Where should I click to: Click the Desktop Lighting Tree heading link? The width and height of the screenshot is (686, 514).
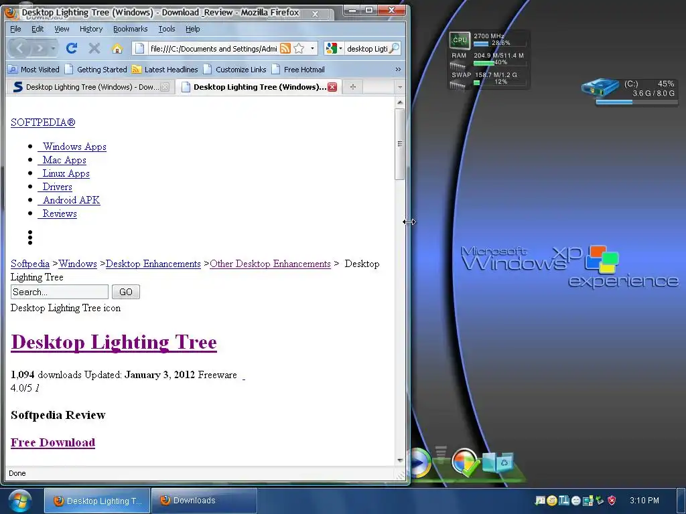tap(114, 342)
